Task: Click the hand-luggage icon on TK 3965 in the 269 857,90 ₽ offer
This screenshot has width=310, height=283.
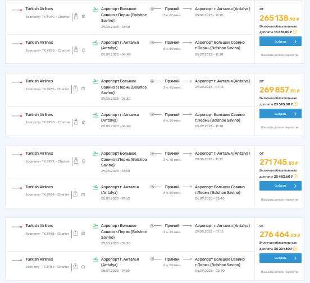Action: pos(83,89)
